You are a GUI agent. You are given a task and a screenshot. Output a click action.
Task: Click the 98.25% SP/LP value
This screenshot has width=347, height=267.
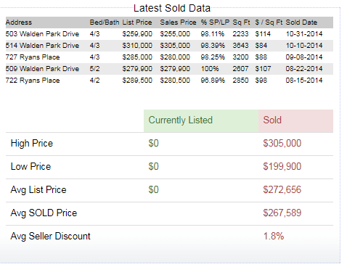[213, 57]
